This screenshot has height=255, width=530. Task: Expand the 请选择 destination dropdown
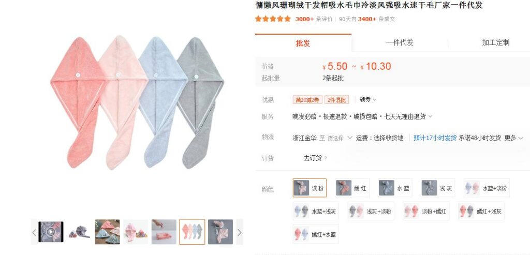coord(340,138)
